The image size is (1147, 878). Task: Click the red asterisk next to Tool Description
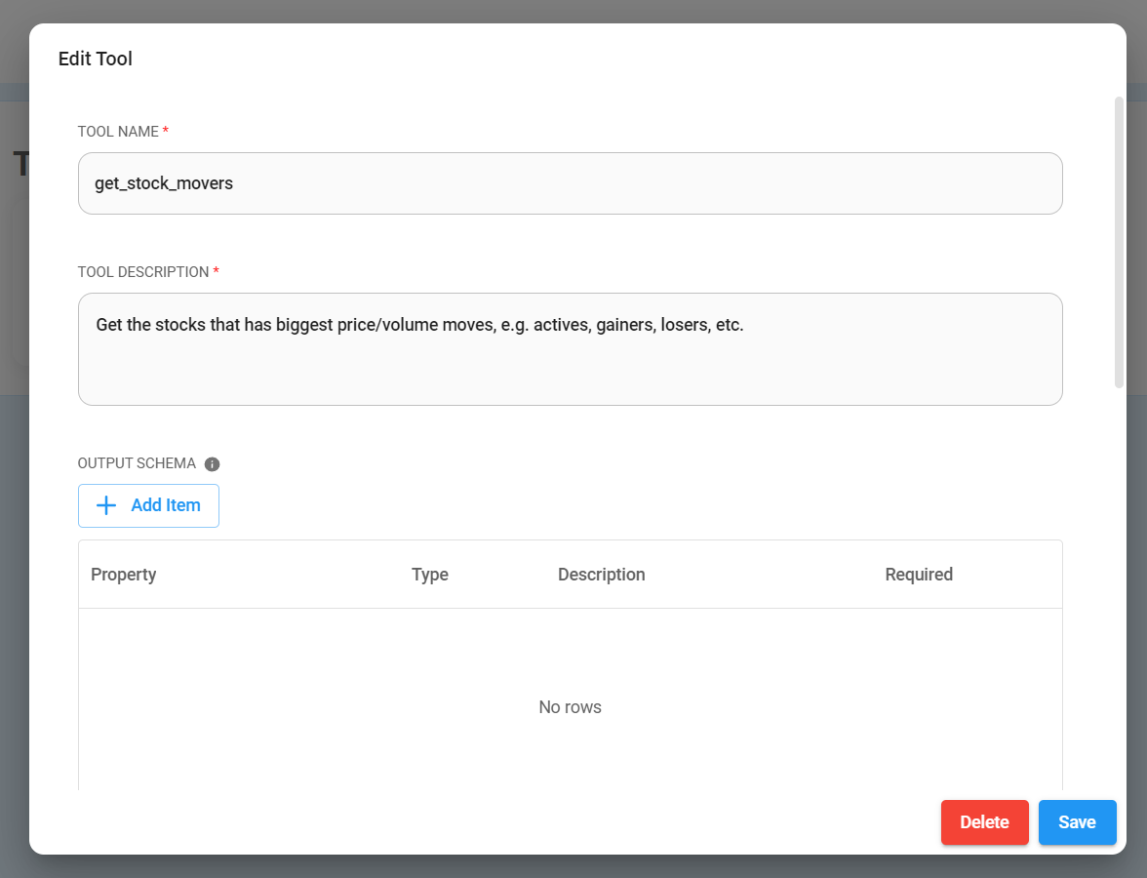[216, 271]
